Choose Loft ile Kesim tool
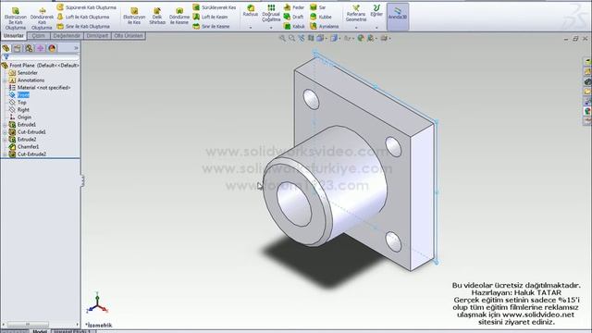The width and height of the screenshot is (592, 333). 210,17
